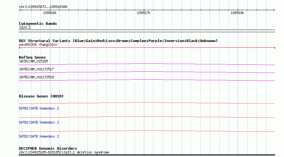
Task: Click the Cytogenetic Bands track title
Action: tap(38, 24)
